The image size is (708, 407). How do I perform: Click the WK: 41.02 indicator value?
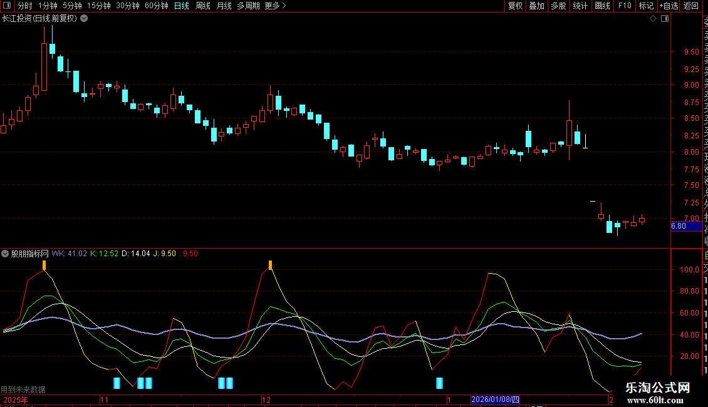coord(69,254)
